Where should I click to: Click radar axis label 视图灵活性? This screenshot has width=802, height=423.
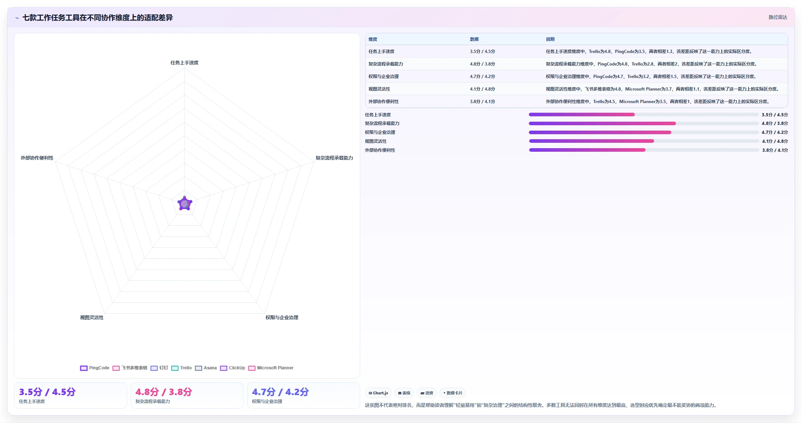tap(92, 317)
